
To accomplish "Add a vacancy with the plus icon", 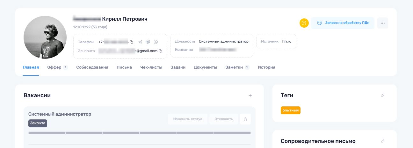I will (250, 95).
